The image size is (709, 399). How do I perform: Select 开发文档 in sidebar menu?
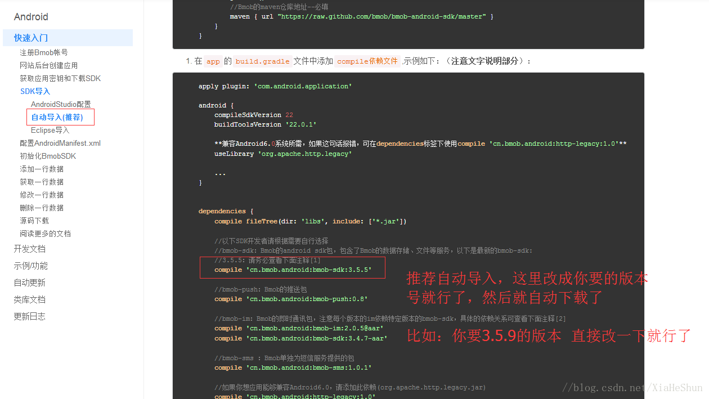30,249
